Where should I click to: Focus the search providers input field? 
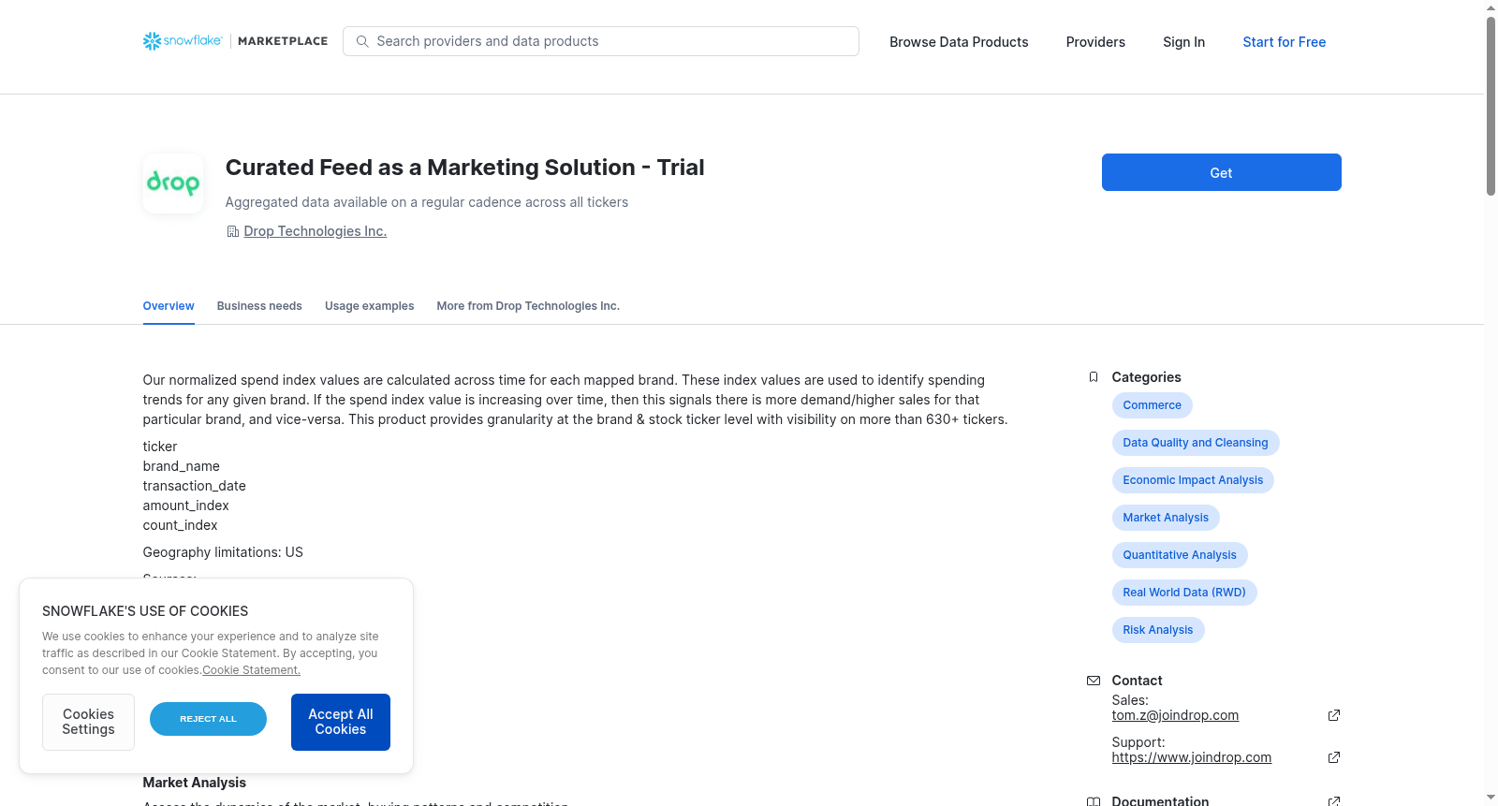pos(601,41)
